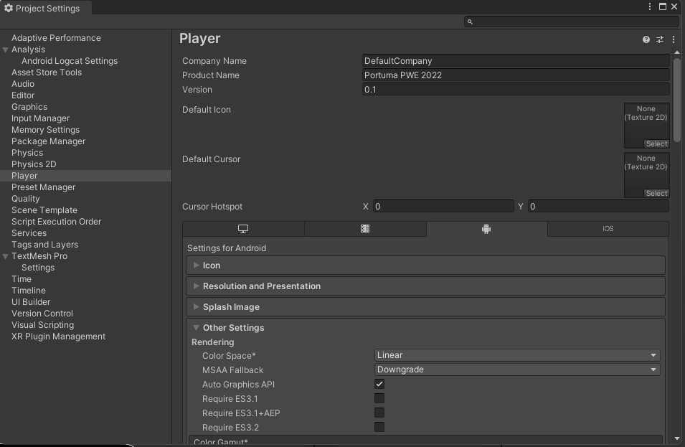Enable the Require ES3.2 checkbox
The image size is (685, 447).
[x=379, y=427]
